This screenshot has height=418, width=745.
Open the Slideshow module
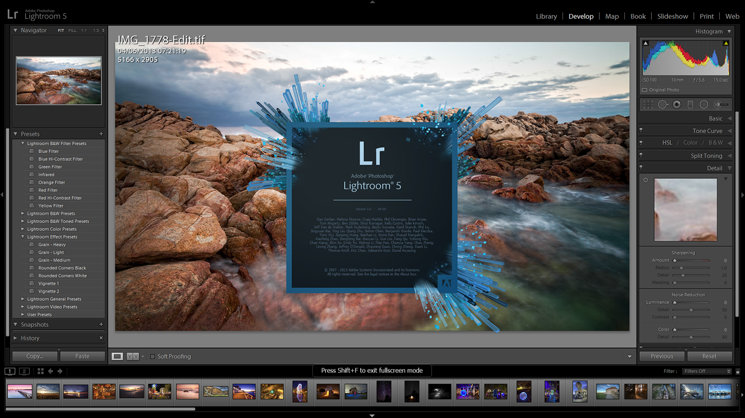tap(672, 16)
